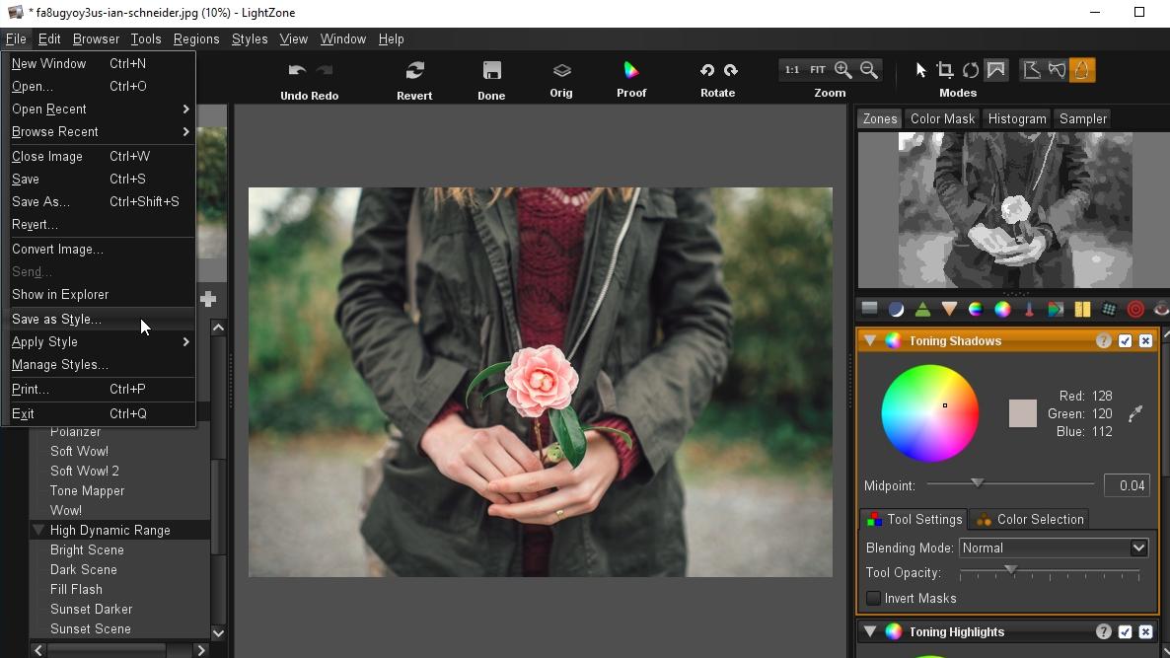Screen dimensions: 1170x658
Task: Select the Crop mode tool
Action: point(945,70)
